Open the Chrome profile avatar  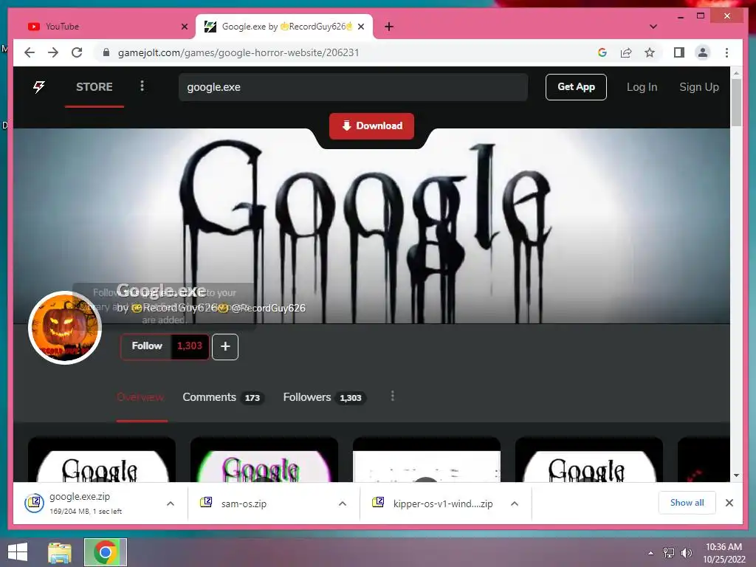(x=703, y=52)
